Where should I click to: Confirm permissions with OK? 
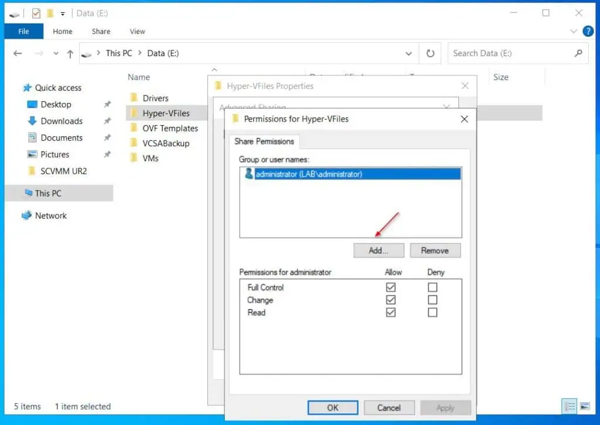[x=333, y=407]
